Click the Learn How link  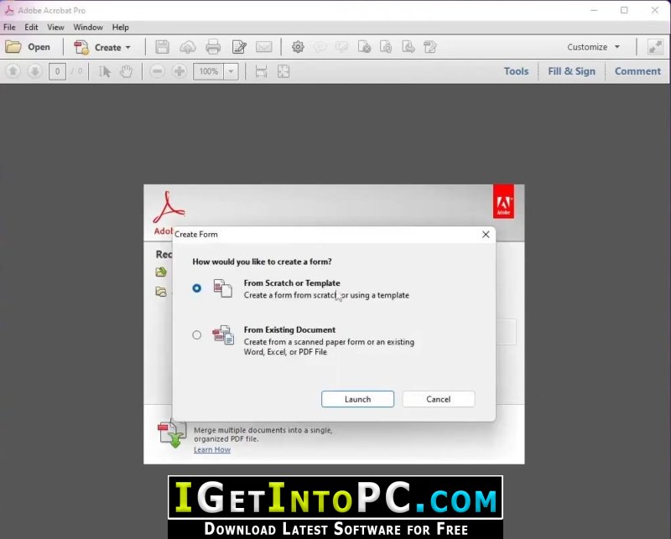pyautogui.click(x=212, y=449)
